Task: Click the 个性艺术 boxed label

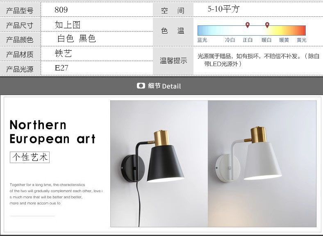Action: point(30,157)
